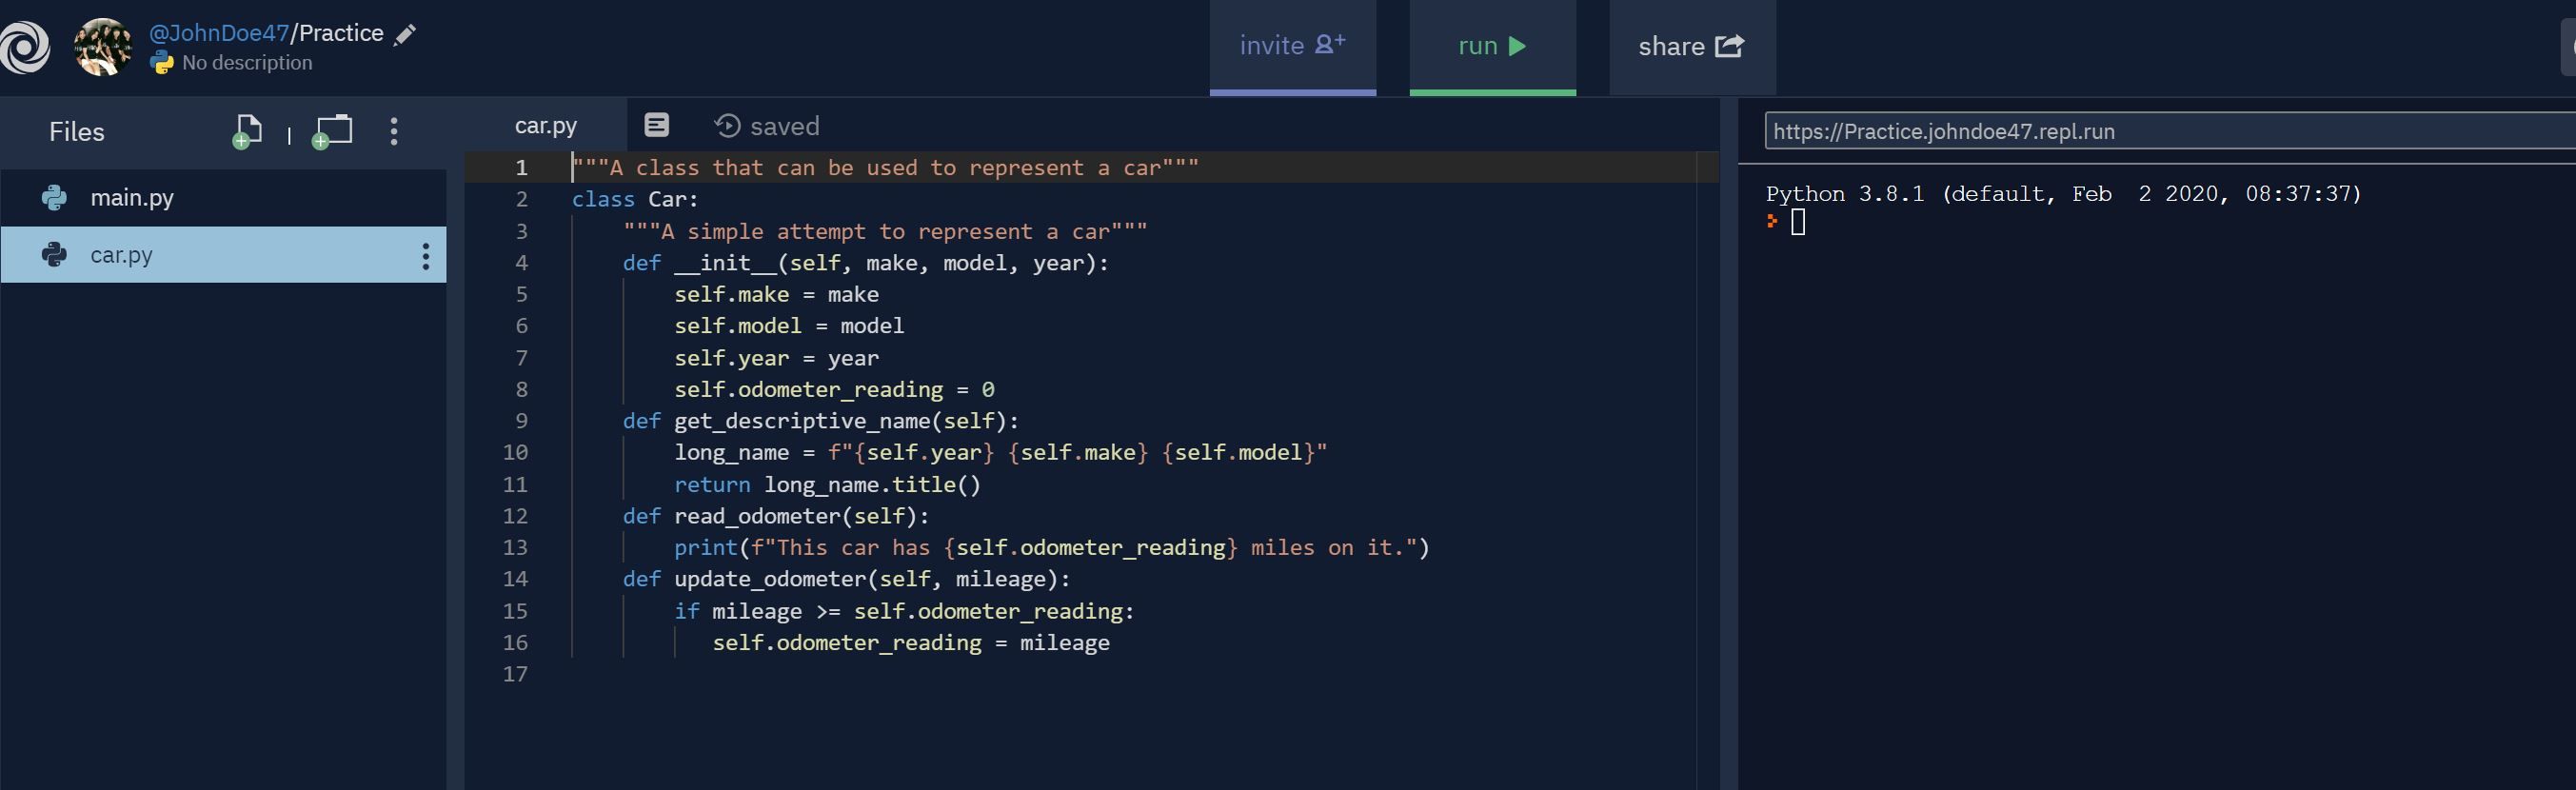Viewport: 2576px width, 790px height.
Task: Open the @JohnDoe47 profile link
Action: (x=219, y=33)
